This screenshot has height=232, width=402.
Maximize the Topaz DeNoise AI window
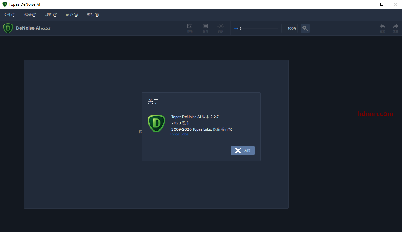coord(382,4)
